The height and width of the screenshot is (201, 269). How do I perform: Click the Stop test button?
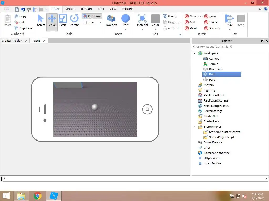241,20
